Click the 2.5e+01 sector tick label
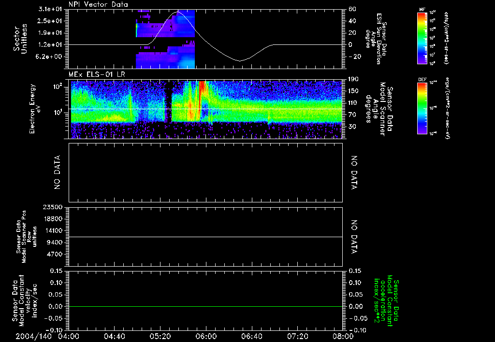This screenshot has height=342, width=495. [x=50, y=21]
